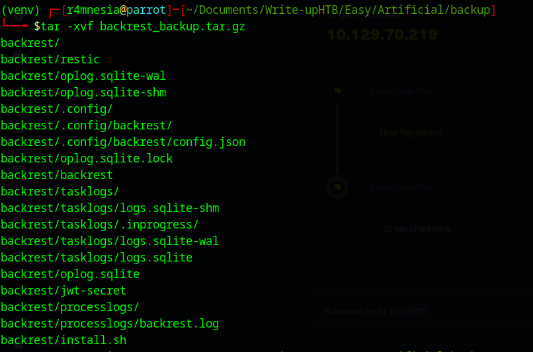Viewport: 533px width, 352px height.
Task: Click the user flag icon
Action: click(337, 91)
